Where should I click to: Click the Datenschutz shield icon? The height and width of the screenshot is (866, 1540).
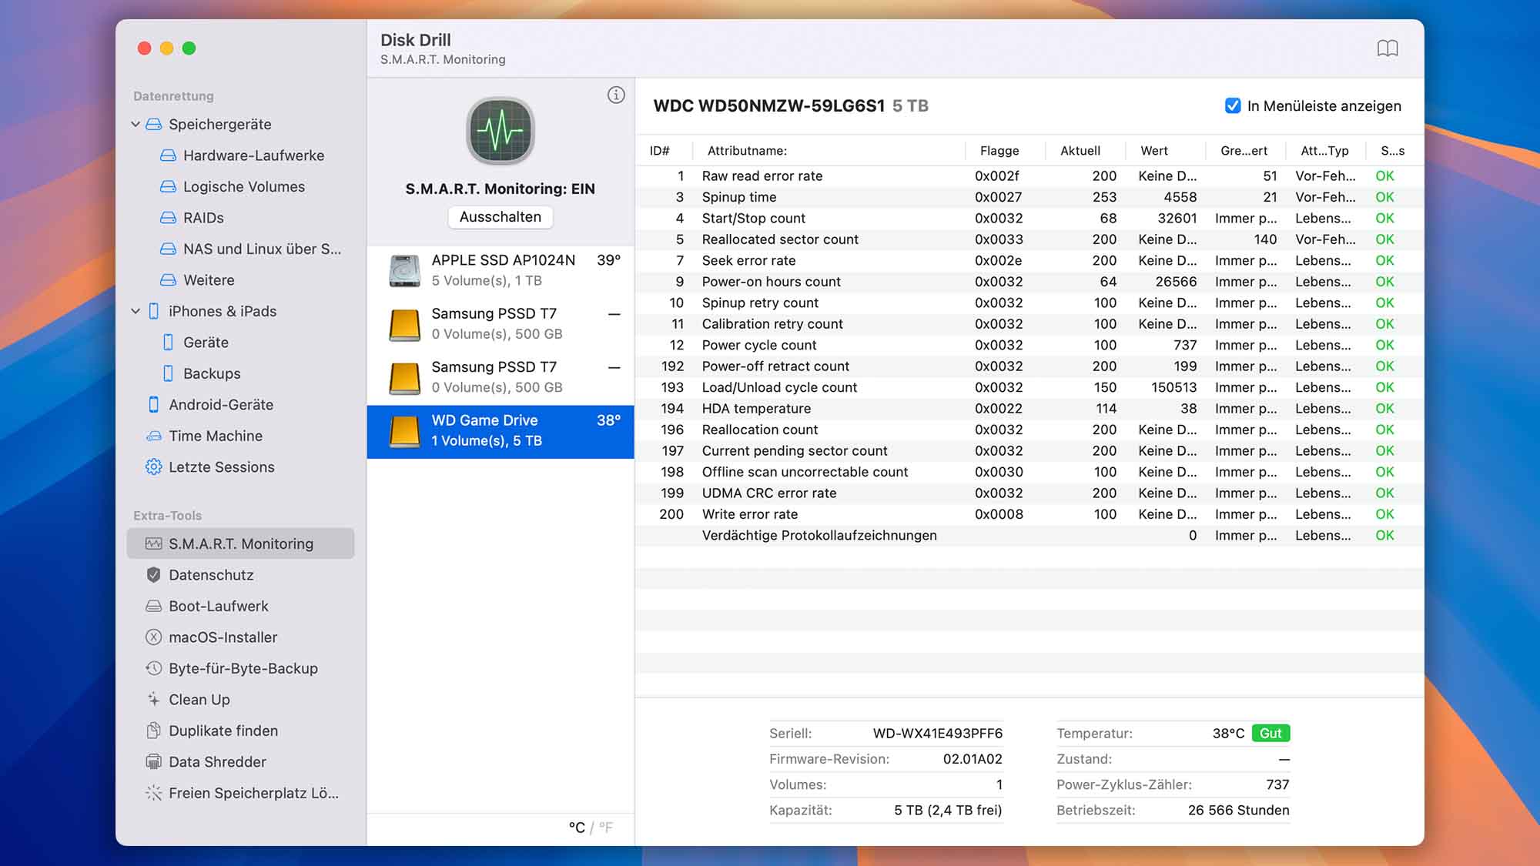tap(153, 575)
